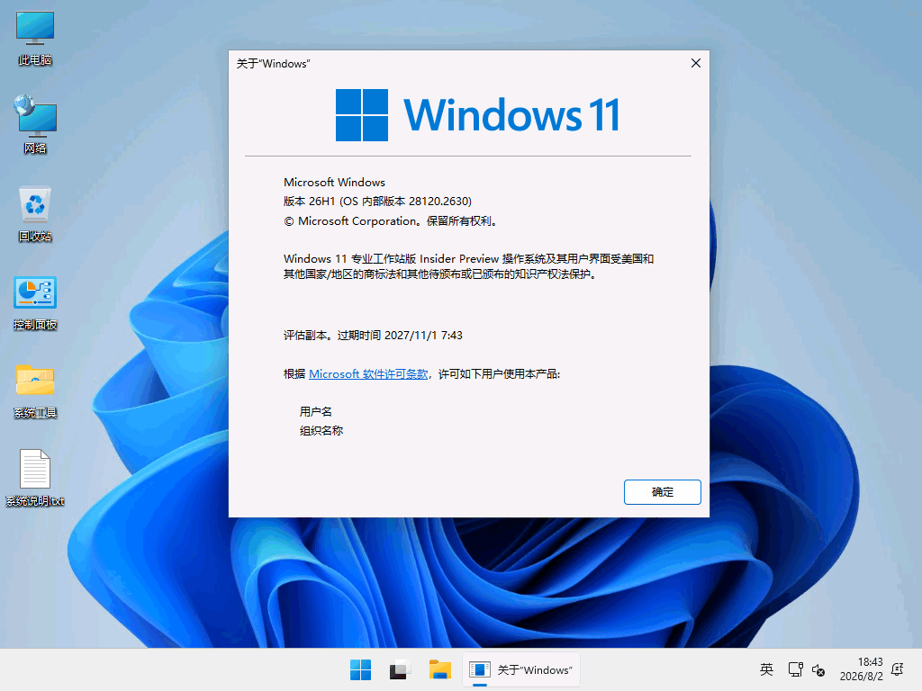Click the 版本 26H1 version text
Screen dimensions: 922x691
(377, 201)
